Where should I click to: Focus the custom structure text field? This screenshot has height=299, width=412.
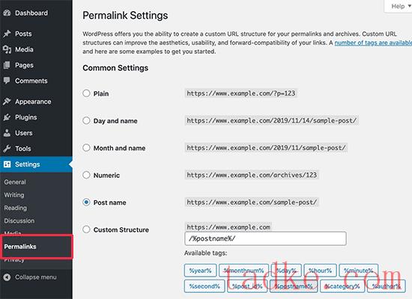click(x=265, y=238)
